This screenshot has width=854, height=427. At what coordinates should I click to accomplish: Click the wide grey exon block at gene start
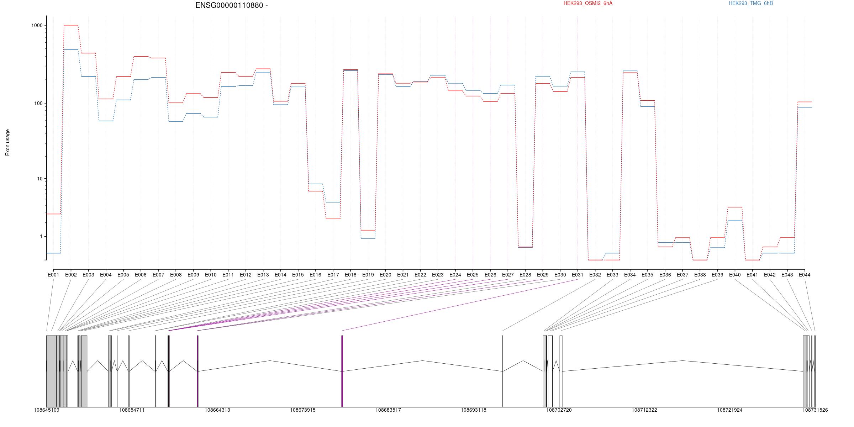51,371
